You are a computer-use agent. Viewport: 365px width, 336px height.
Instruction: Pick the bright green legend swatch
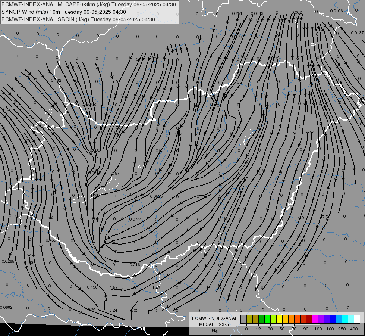tap(267, 319)
